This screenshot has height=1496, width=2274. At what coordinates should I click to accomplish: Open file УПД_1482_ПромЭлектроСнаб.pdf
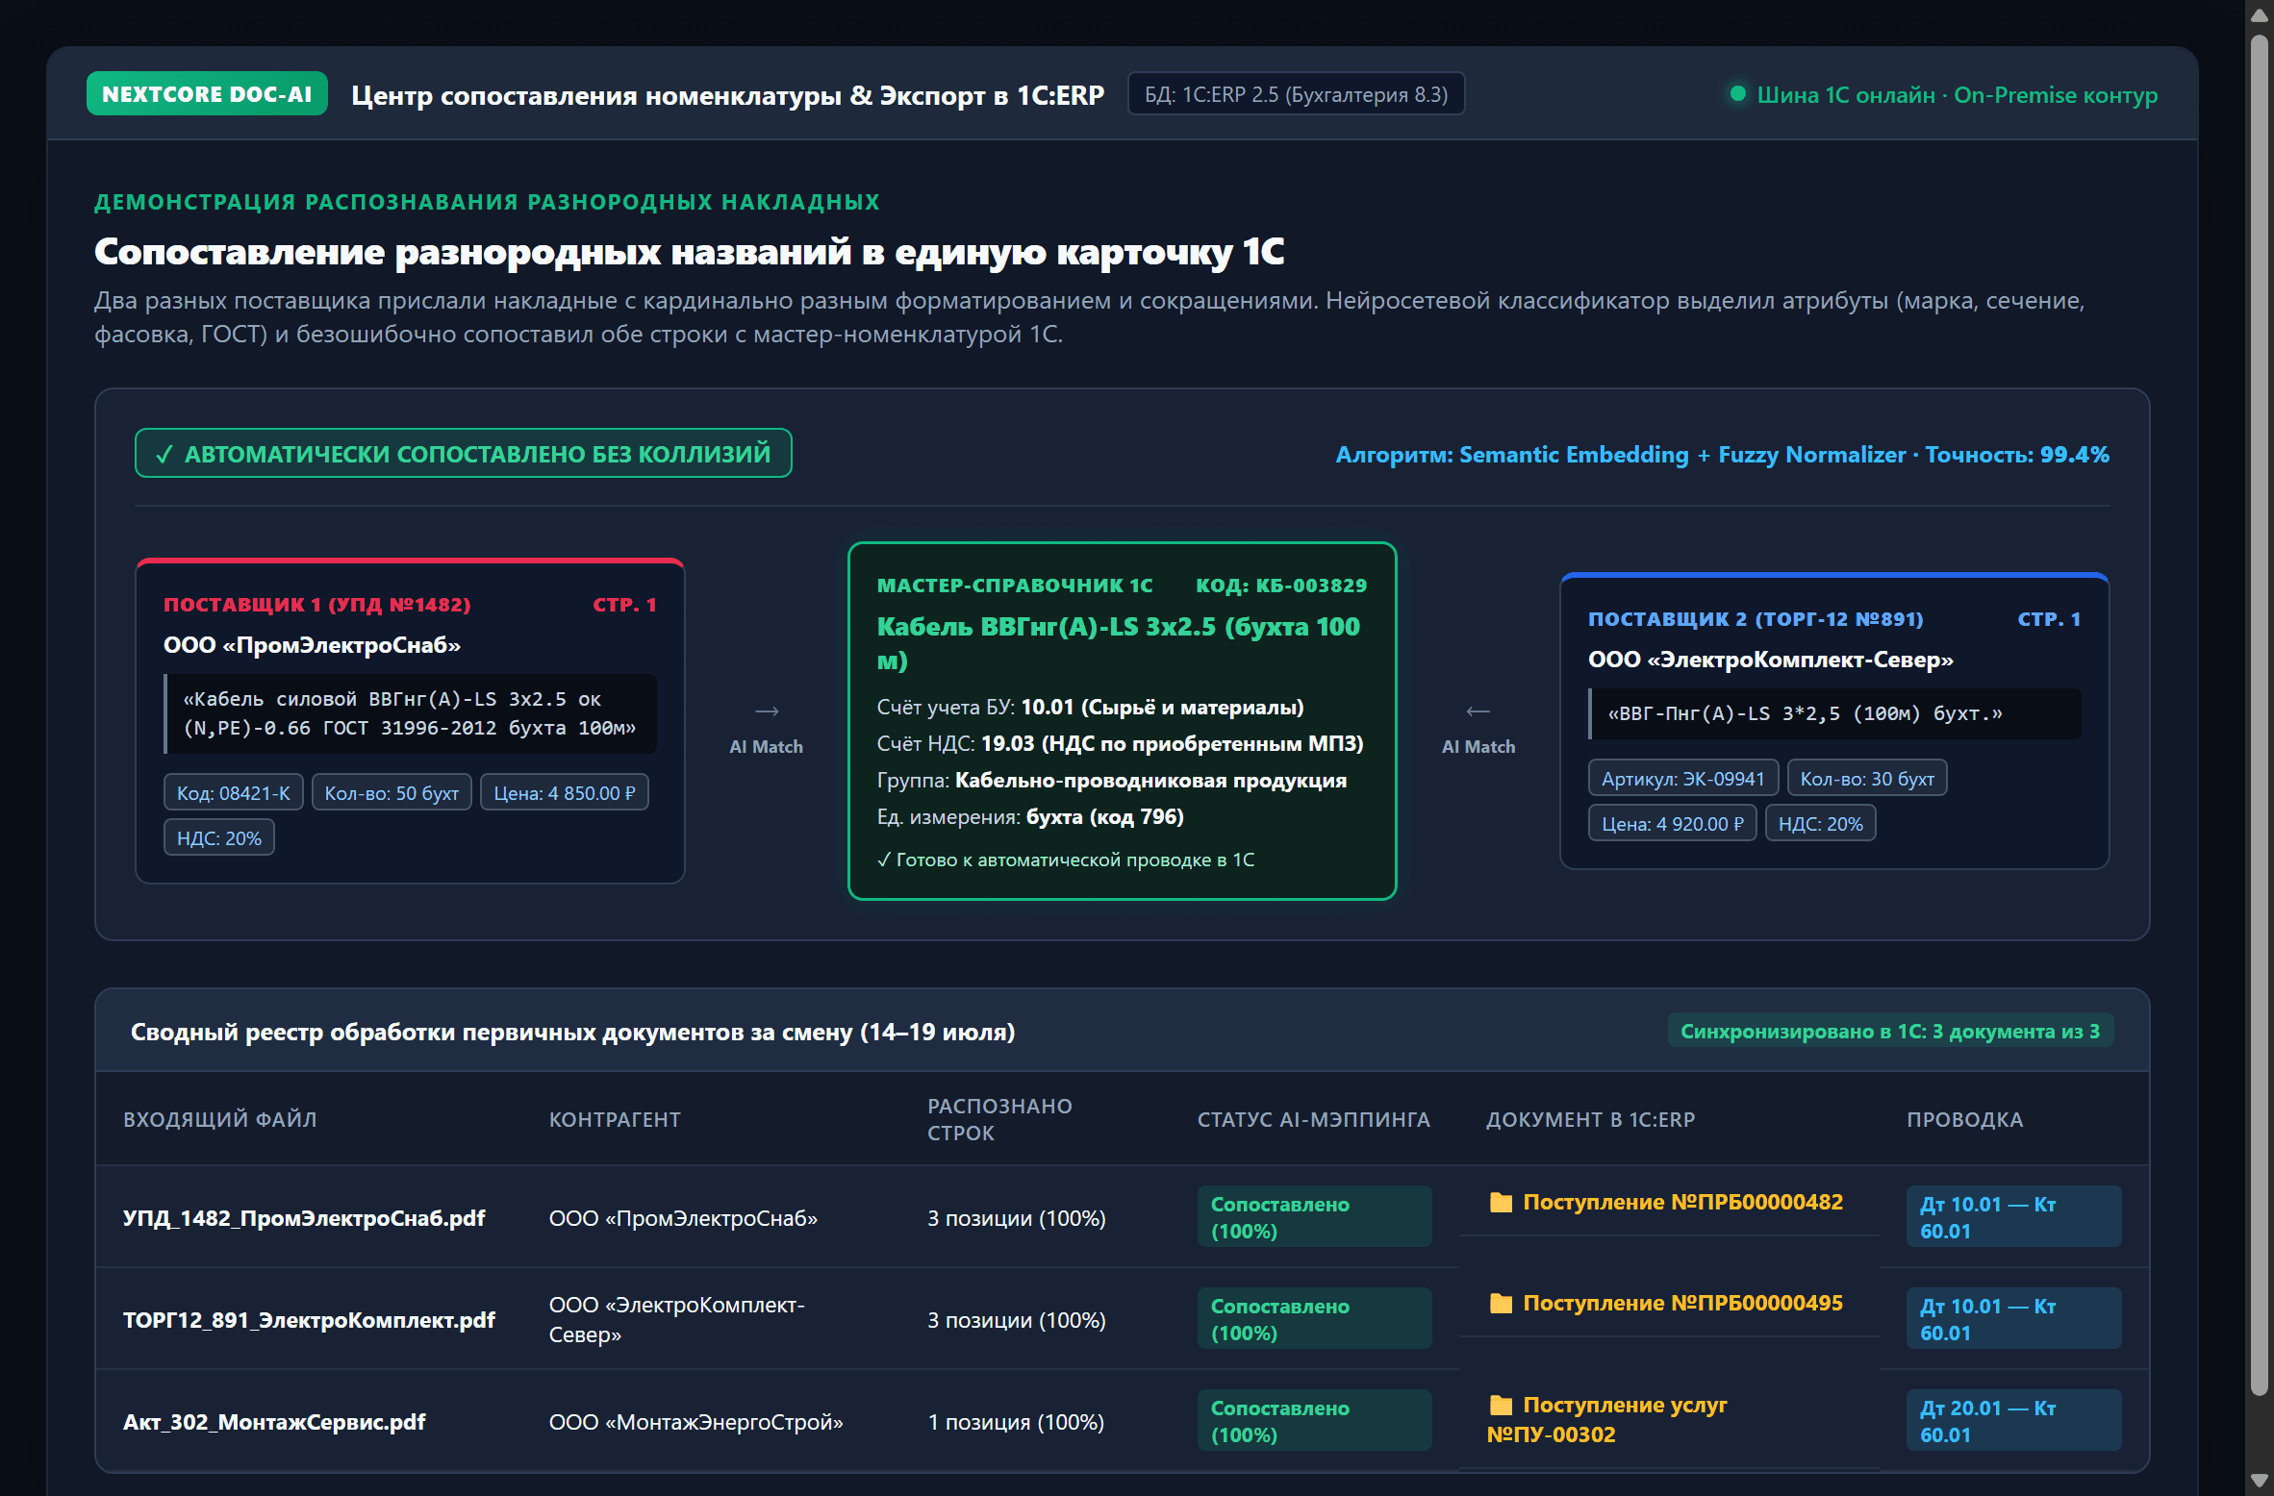click(304, 1217)
